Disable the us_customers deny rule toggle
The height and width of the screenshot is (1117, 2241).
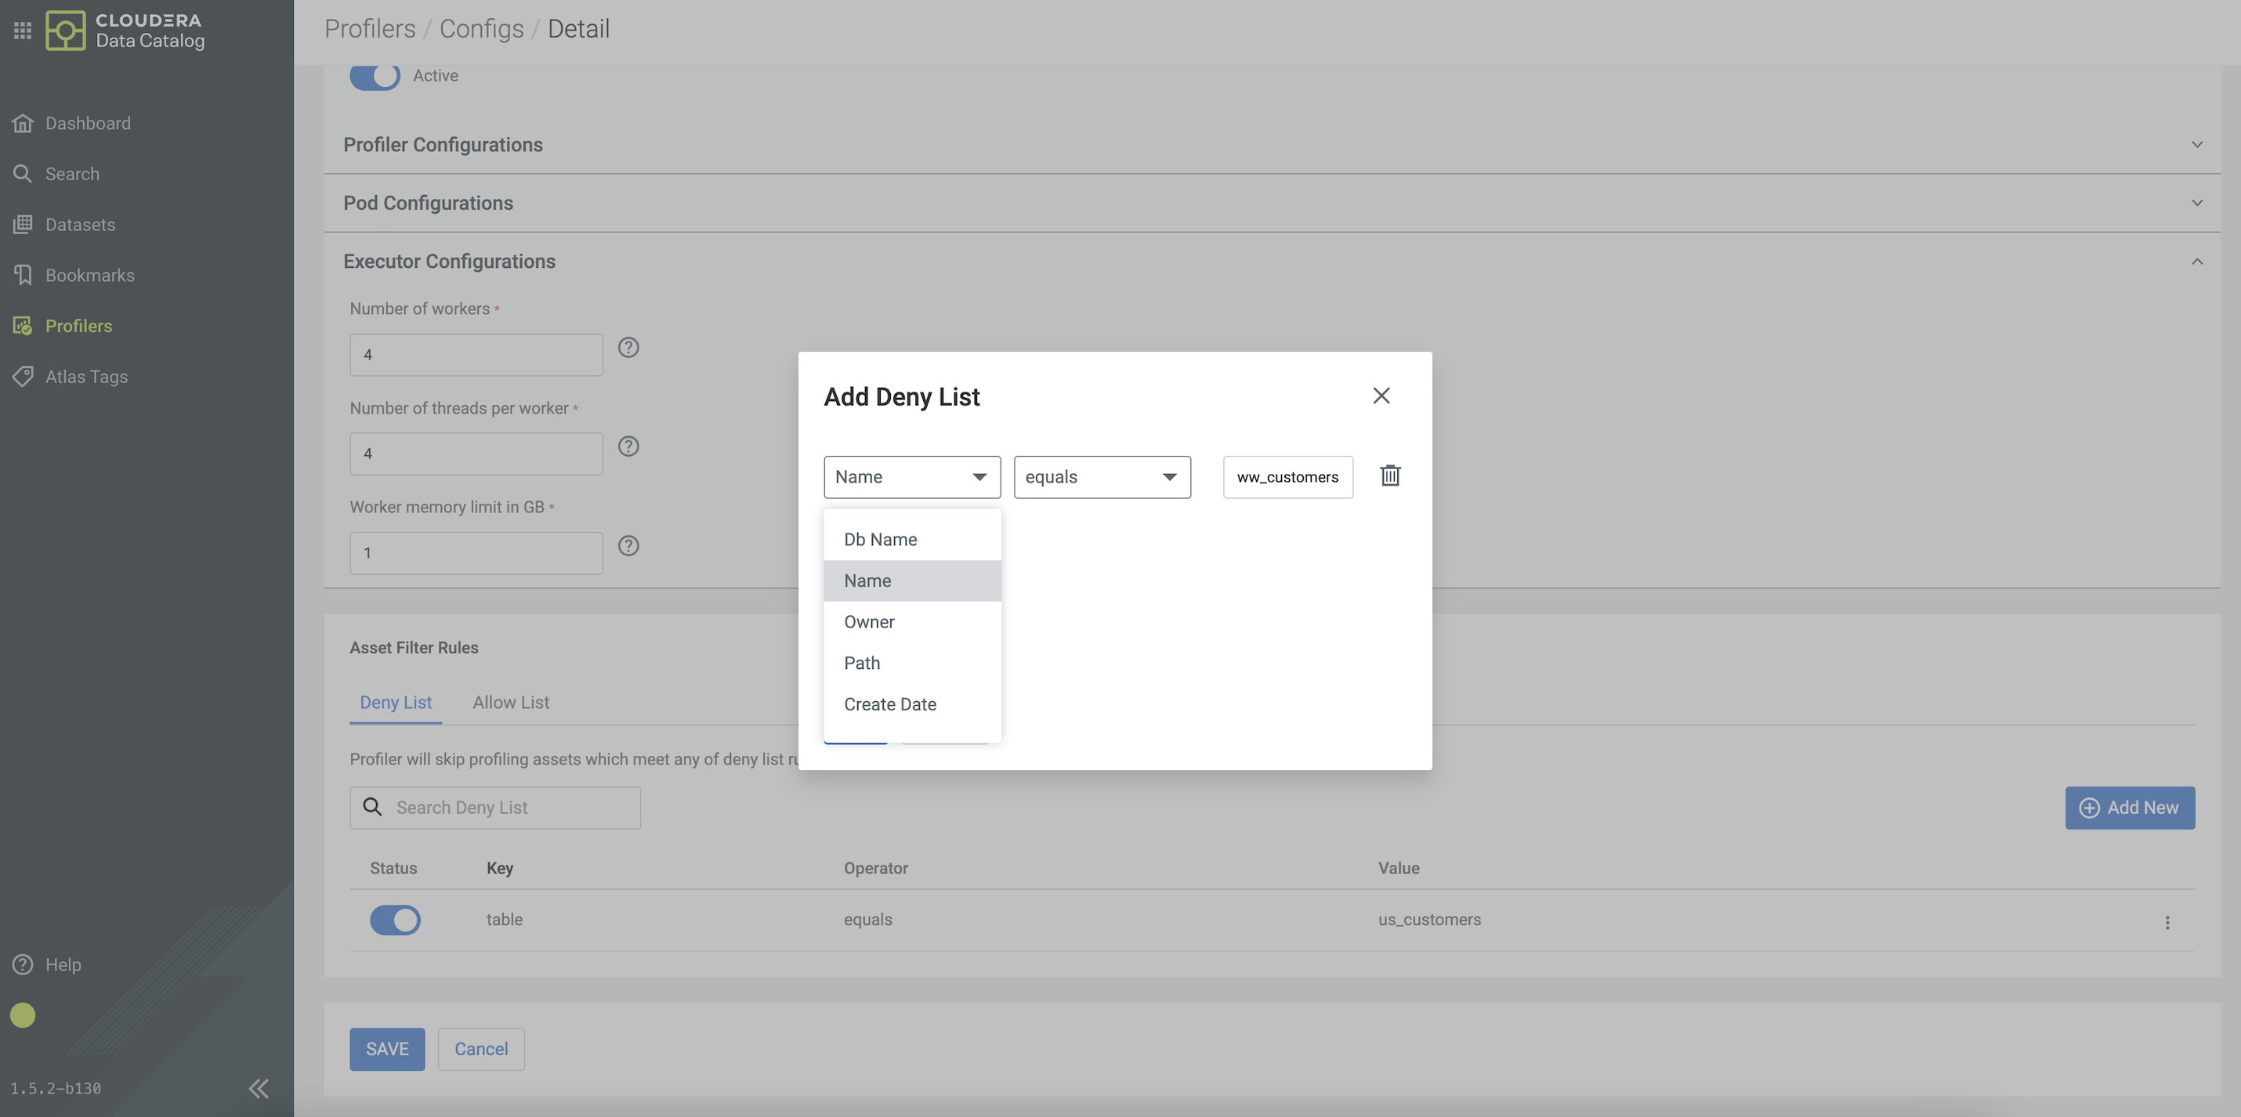tap(395, 920)
